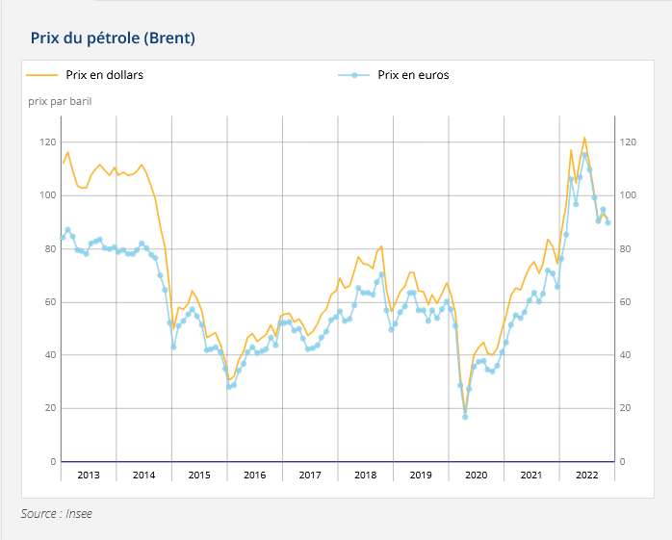Select the 2017 year label on axis
672x540 pixels.
tap(310, 475)
